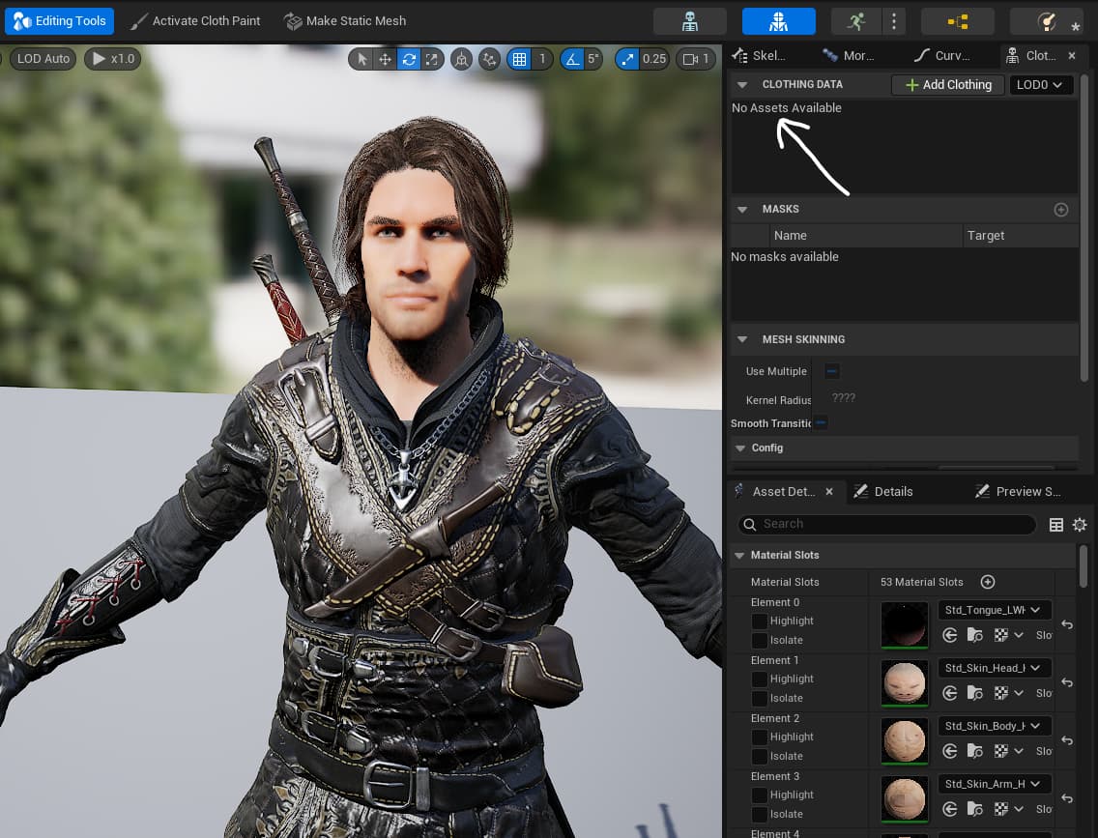
Task: Open the Physics Asset editor mode
Action: point(1046,21)
